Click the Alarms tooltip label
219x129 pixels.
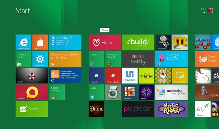(x=105, y=30)
